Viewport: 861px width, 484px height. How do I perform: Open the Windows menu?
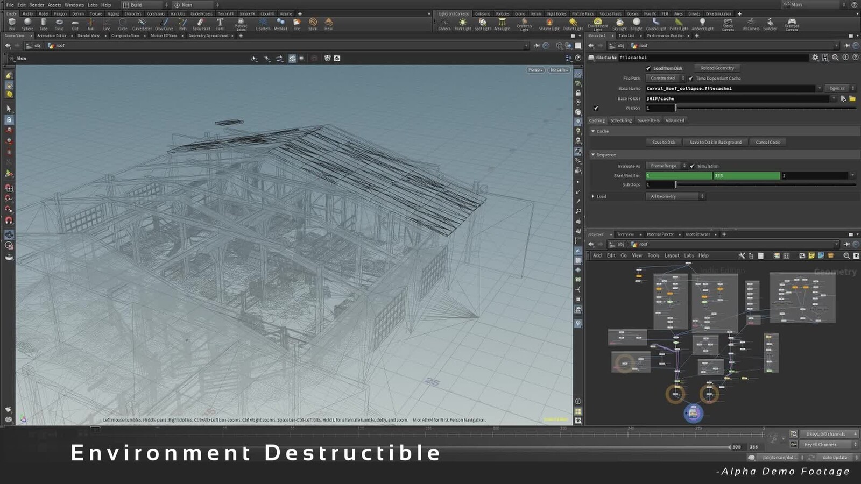[74, 5]
